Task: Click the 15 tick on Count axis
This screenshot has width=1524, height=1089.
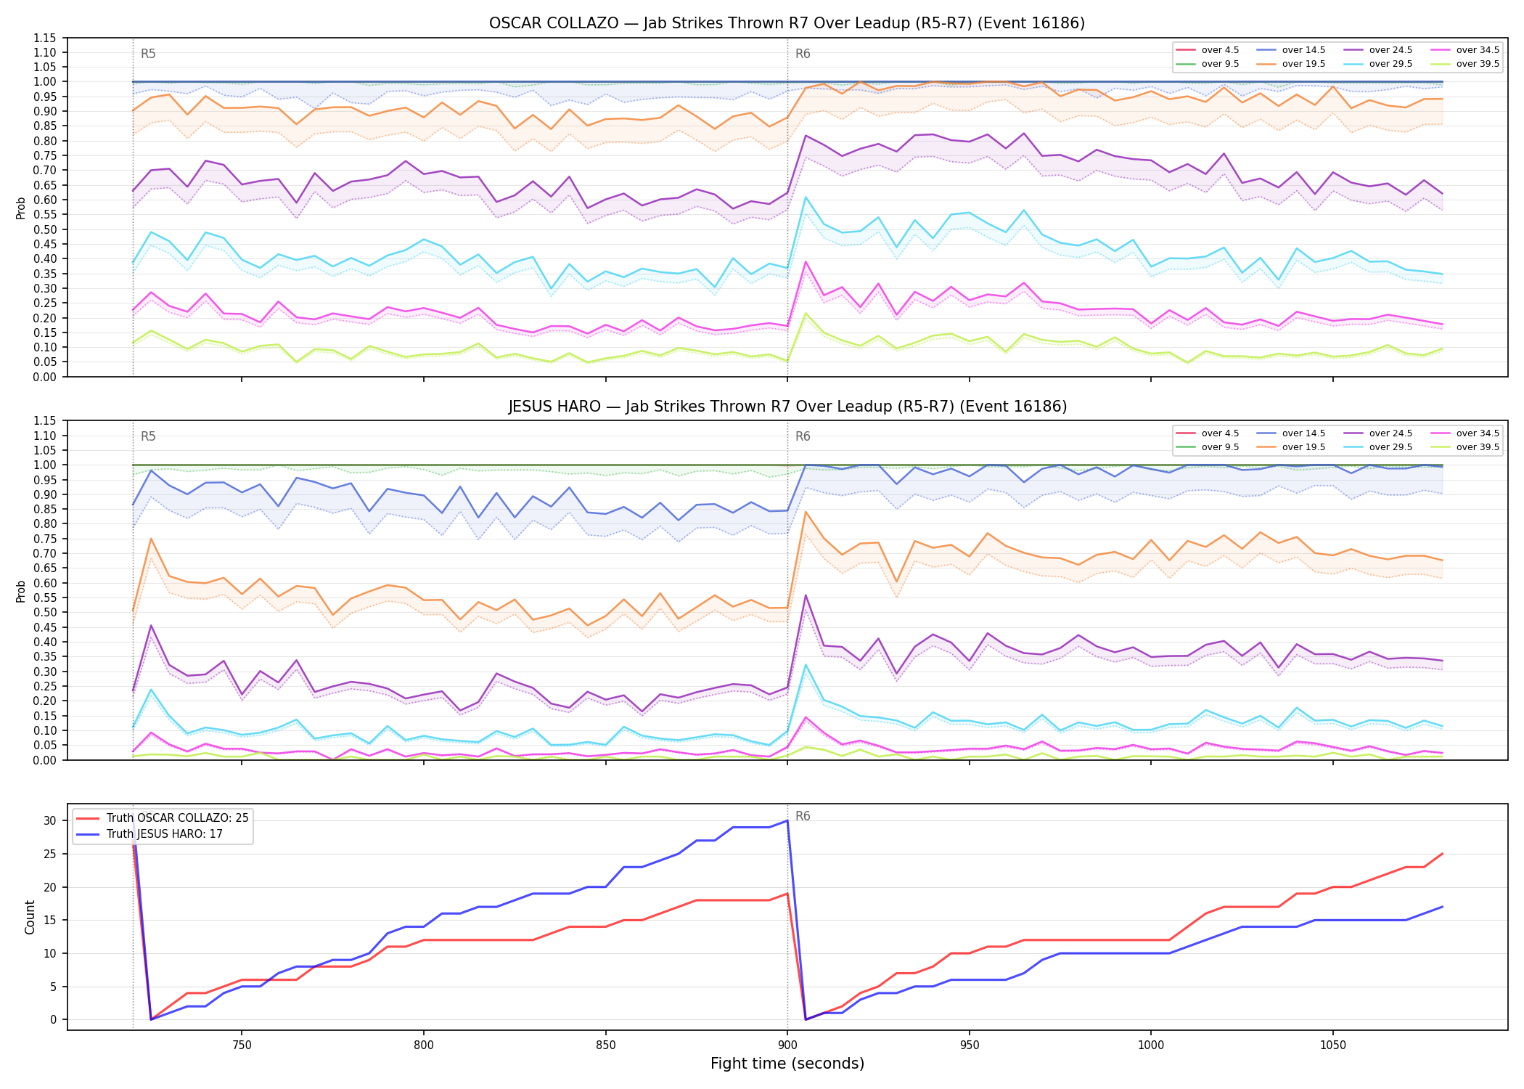Action: [x=50, y=921]
